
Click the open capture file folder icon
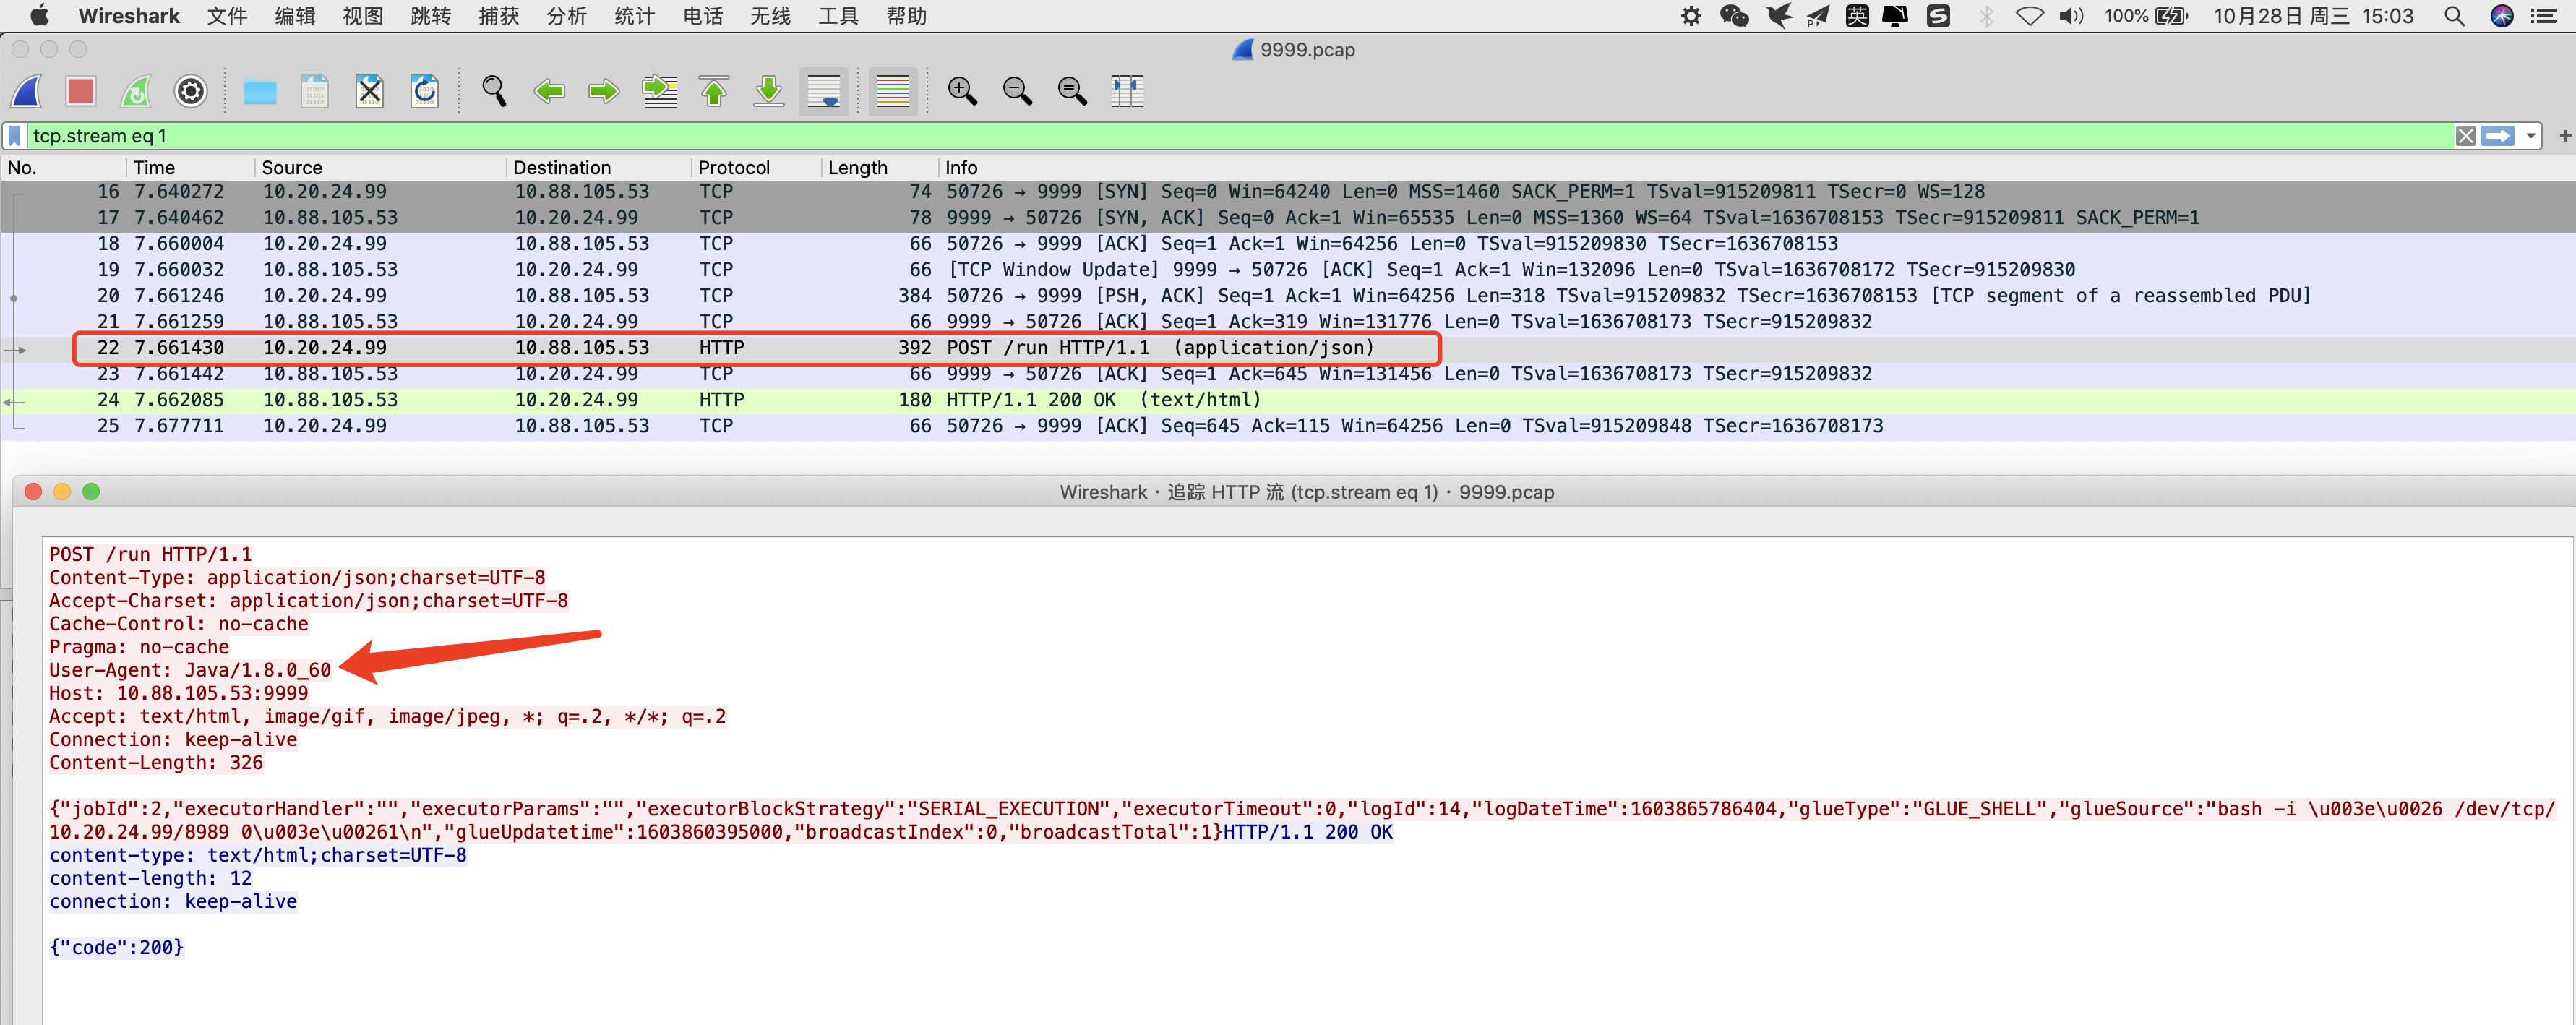click(x=260, y=92)
